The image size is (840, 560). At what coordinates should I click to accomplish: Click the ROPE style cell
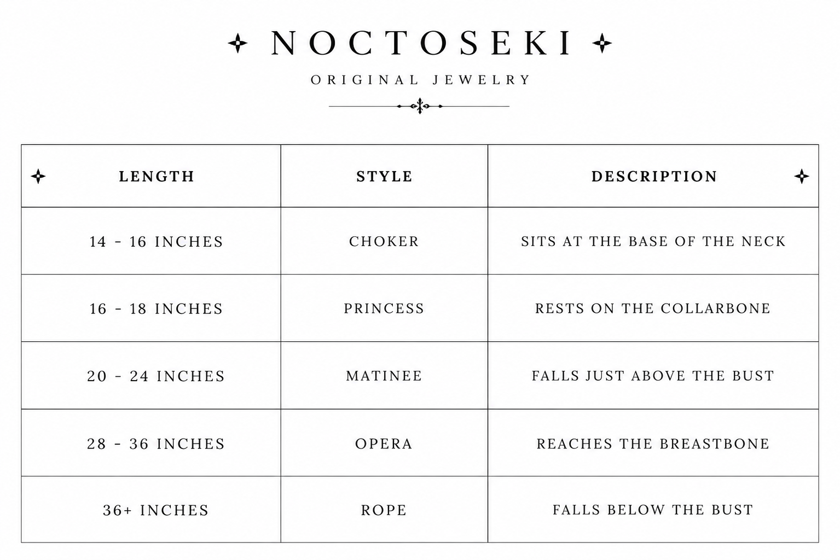click(x=384, y=510)
